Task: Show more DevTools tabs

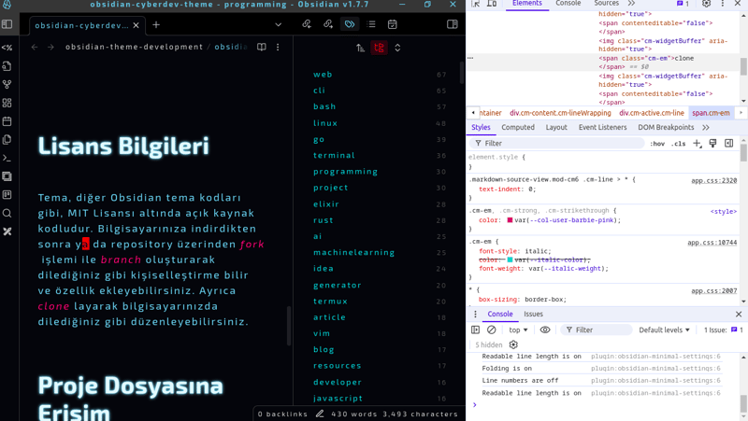Action: tap(632, 4)
